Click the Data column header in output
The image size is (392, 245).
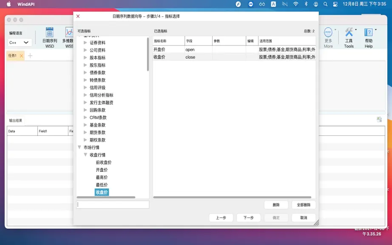[22, 131]
